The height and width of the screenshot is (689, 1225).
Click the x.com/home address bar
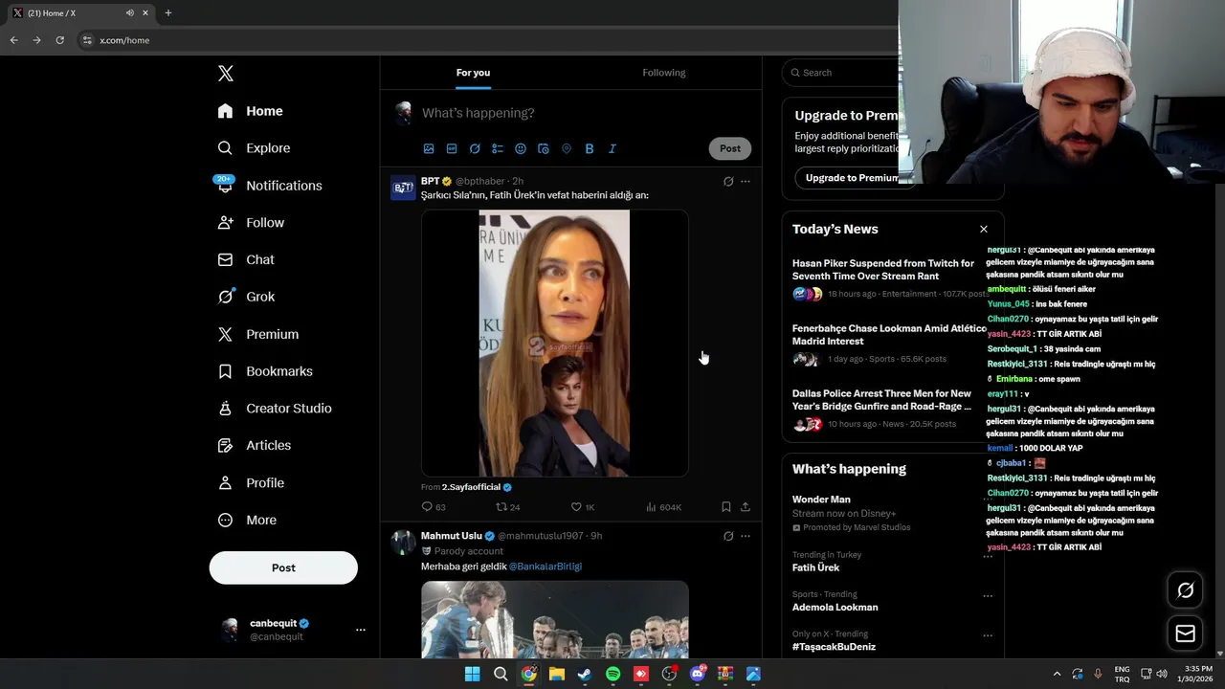(x=488, y=40)
